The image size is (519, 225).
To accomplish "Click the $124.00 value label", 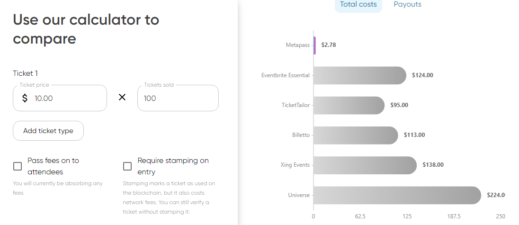I will (x=422, y=75).
